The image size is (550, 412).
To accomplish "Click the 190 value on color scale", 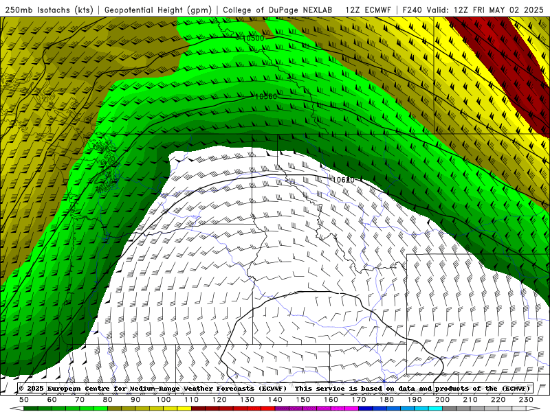I will coord(415,400).
